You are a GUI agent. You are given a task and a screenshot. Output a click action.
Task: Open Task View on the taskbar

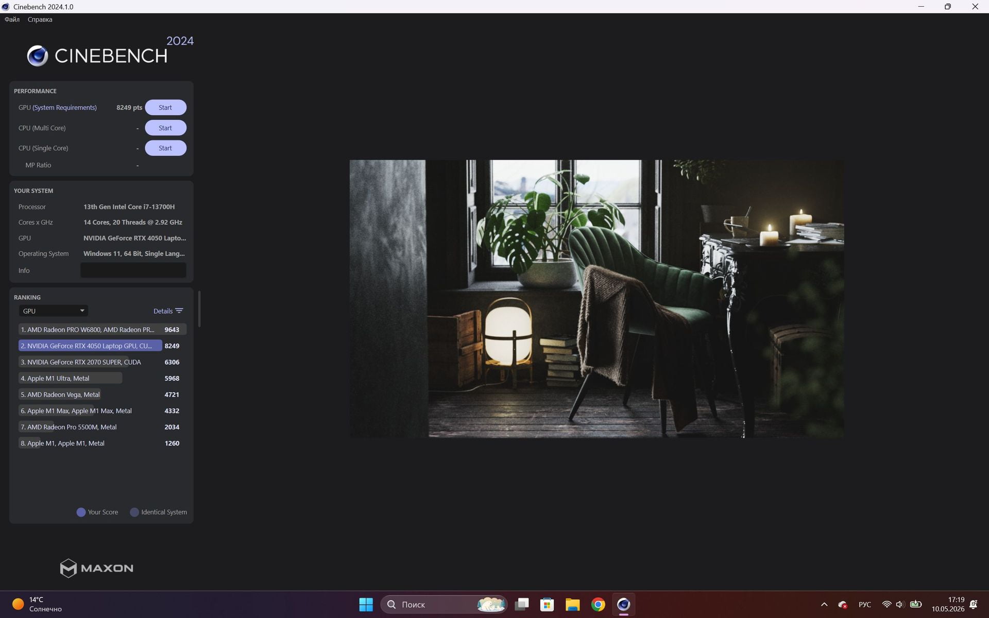tap(522, 605)
